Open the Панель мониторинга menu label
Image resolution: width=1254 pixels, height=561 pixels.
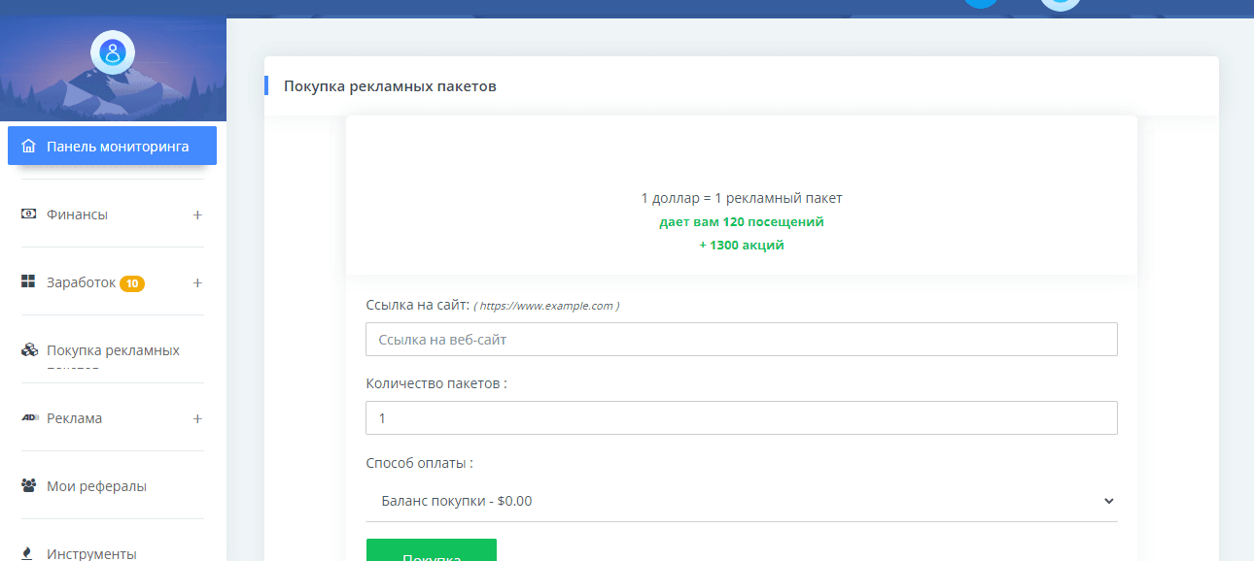118,147
